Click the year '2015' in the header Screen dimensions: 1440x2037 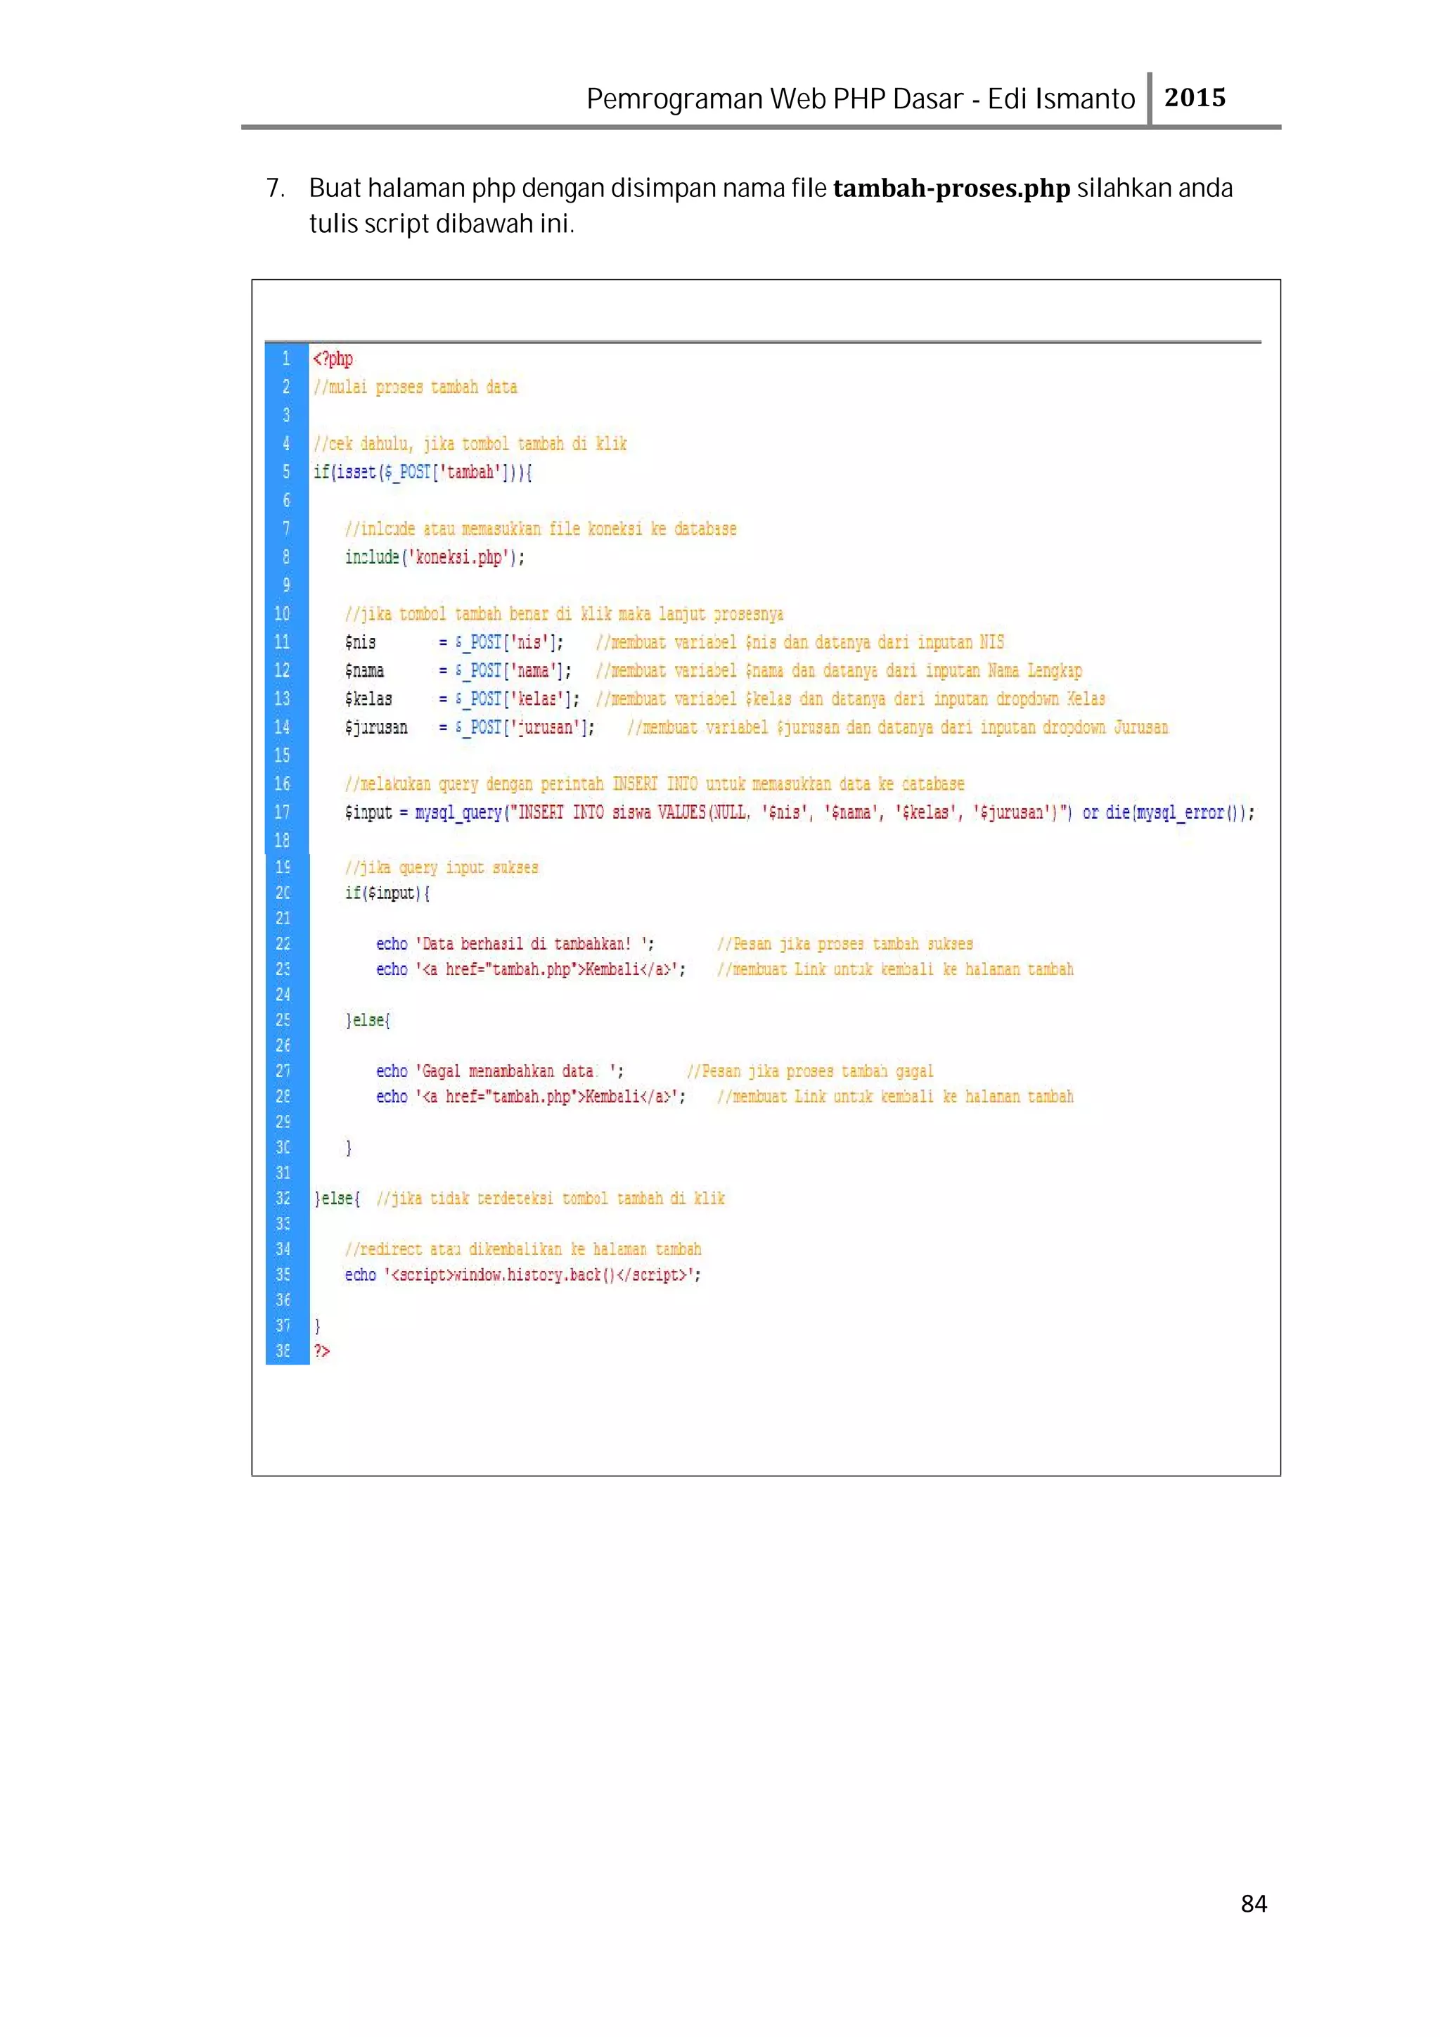(x=1195, y=98)
